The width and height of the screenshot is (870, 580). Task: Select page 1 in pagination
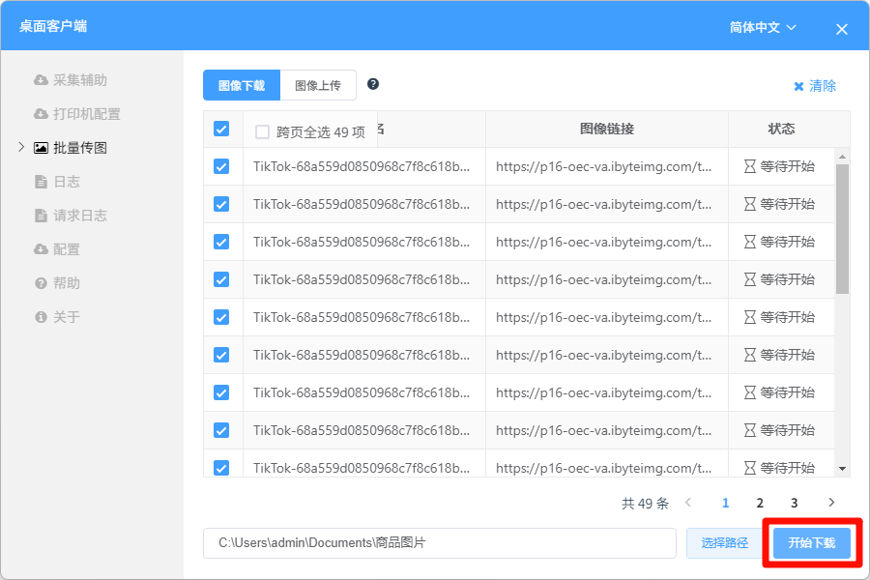[x=725, y=503]
